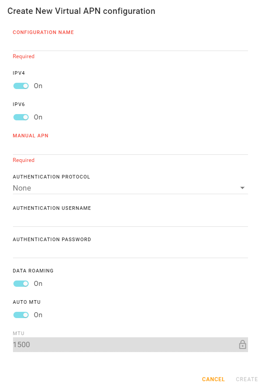Viewport: 261px width, 391px height.
Task: Focus the Manual APN text field
Action: click(130, 149)
